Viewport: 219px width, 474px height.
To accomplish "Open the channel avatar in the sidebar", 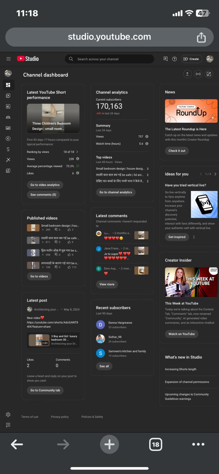I will pyautogui.click(x=8, y=73).
